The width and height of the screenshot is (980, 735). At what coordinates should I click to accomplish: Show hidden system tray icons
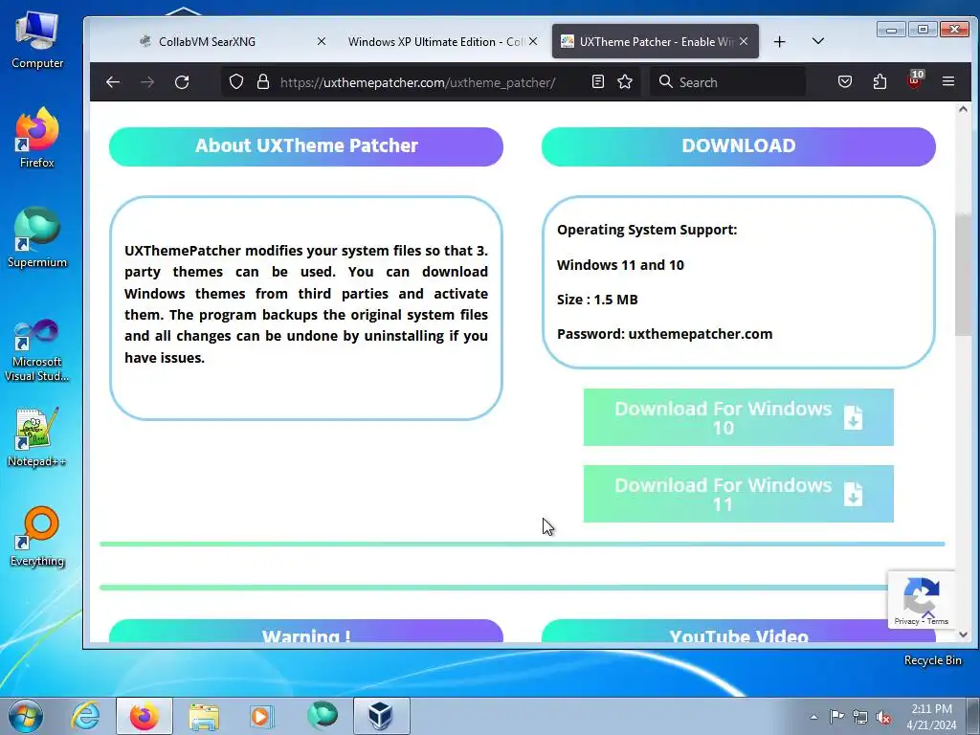[x=813, y=717]
